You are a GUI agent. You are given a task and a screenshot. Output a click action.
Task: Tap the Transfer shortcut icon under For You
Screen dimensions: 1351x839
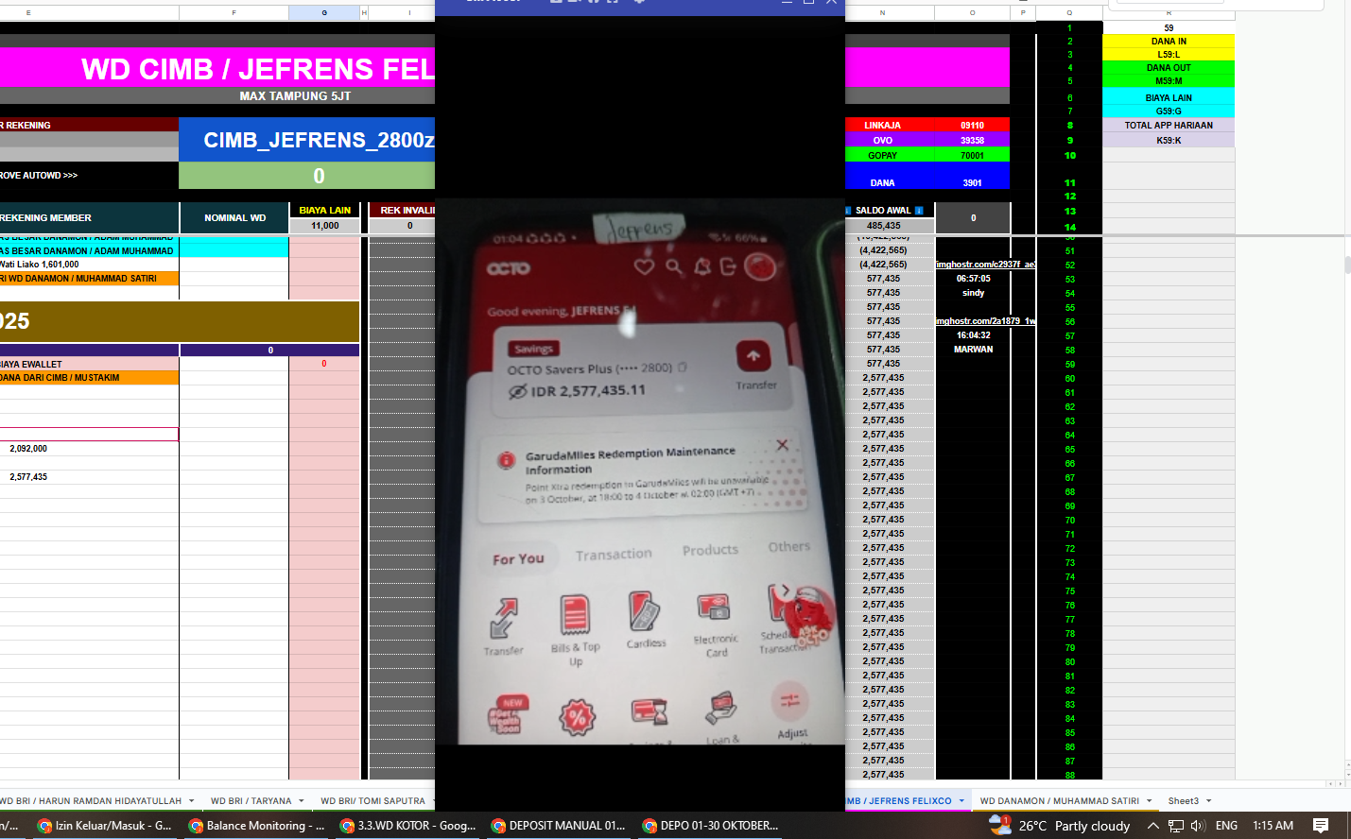click(x=503, y=618)
